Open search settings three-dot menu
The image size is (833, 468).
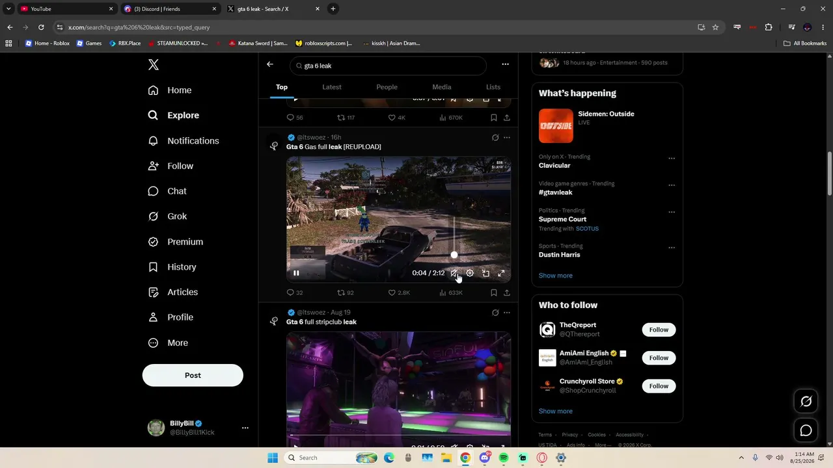(x=505, y=64)
